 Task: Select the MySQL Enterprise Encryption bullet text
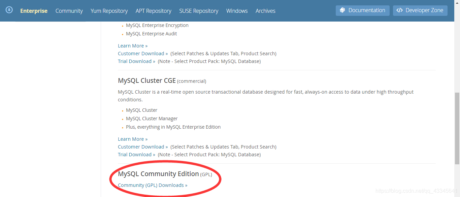[157, 25]
